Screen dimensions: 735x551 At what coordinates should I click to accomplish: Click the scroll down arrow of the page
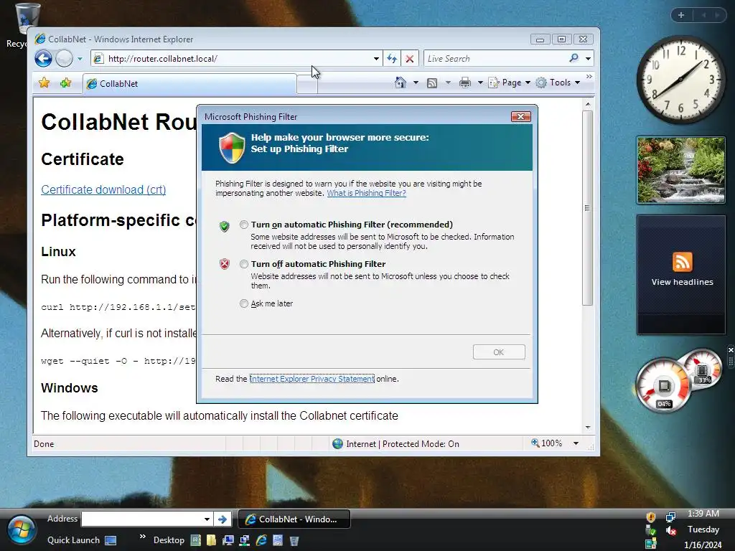(587, 428)
